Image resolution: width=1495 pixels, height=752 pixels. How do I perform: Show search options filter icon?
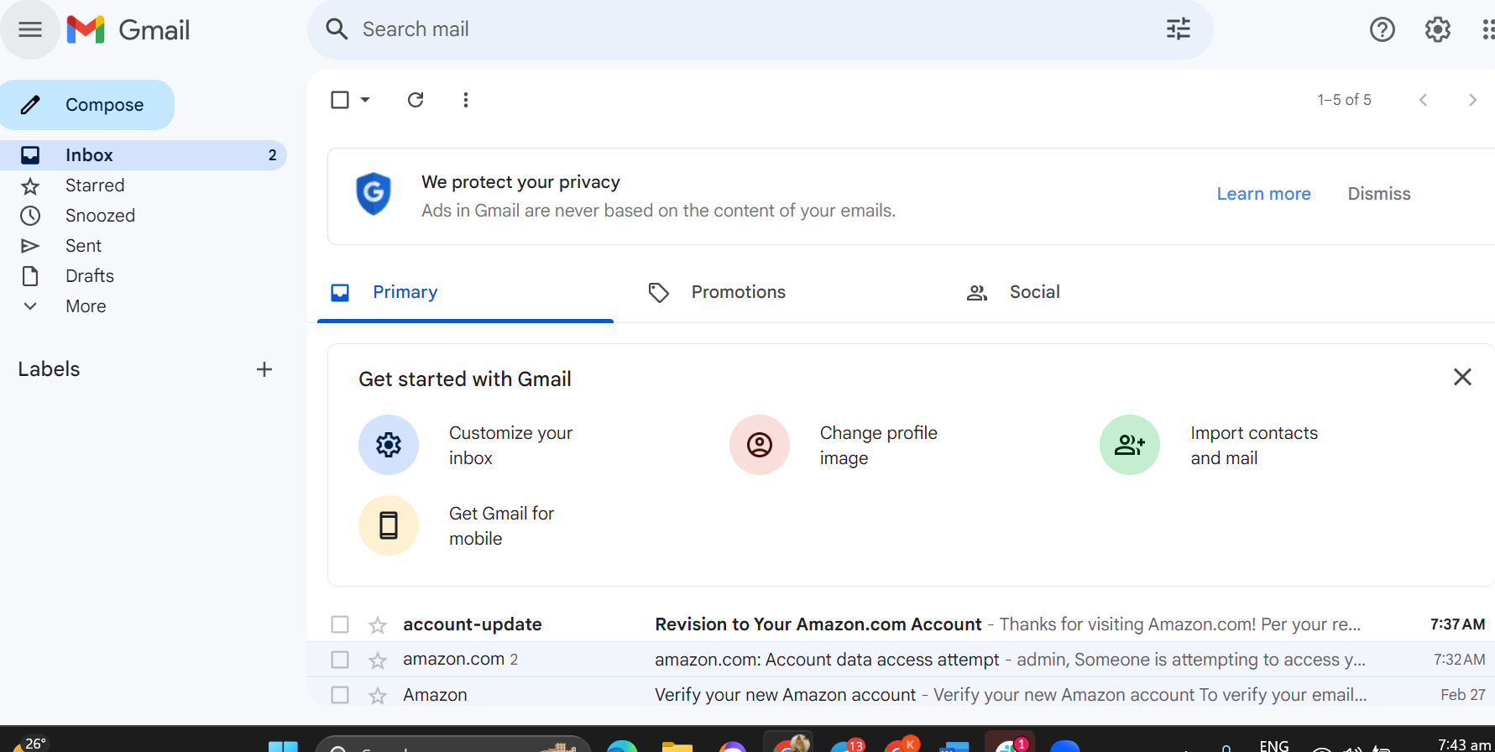click(x=1179, y=29)
